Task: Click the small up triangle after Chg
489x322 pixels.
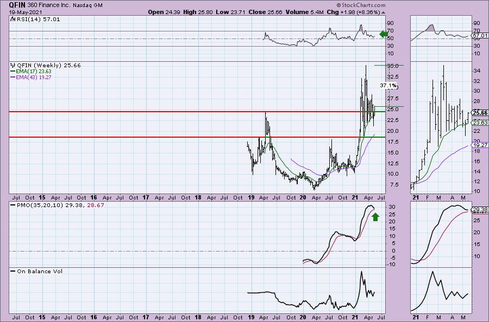Action: [383, 12]
